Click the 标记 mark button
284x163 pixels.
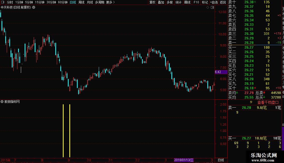pos(205,2)
